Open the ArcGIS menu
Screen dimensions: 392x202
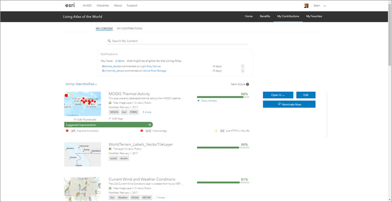87,6
